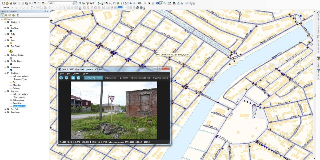Show next image in ACDSee

click(x=66, y=78)
